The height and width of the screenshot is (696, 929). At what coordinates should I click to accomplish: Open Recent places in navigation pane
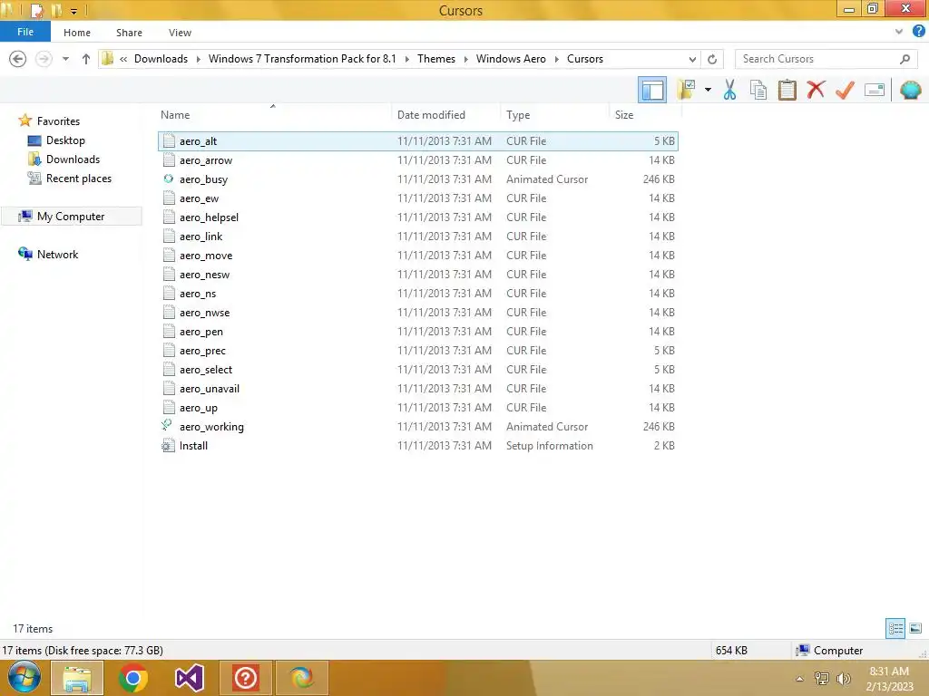click(x=78, y=179)
